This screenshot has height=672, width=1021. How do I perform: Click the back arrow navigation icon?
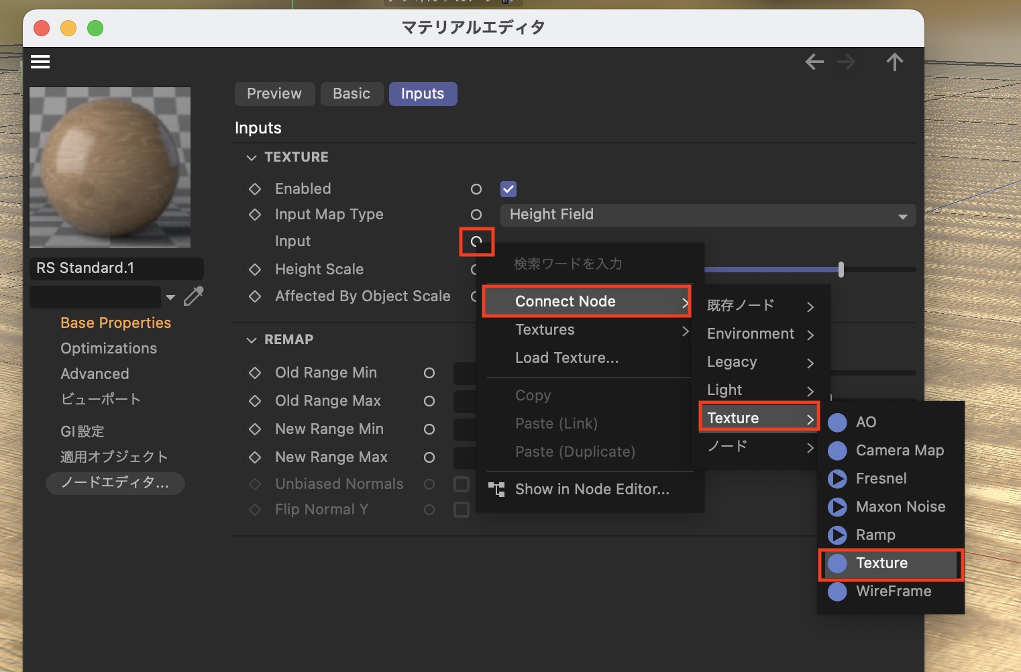(814, 62)
